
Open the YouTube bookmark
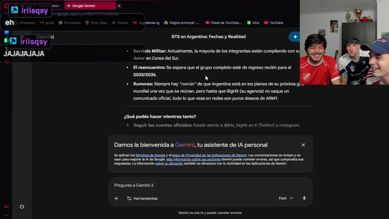tap(274, 23)
